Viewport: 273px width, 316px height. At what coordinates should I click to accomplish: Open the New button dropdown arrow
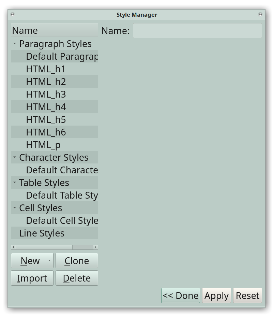[49, 261]
